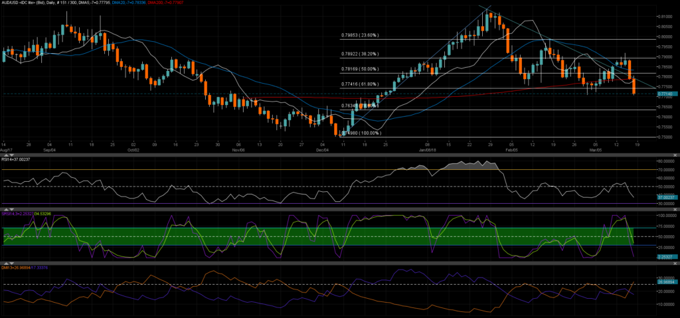Select the 100.00% Fibonacci level label
This screenshot has width=680, height=318.
360,133
